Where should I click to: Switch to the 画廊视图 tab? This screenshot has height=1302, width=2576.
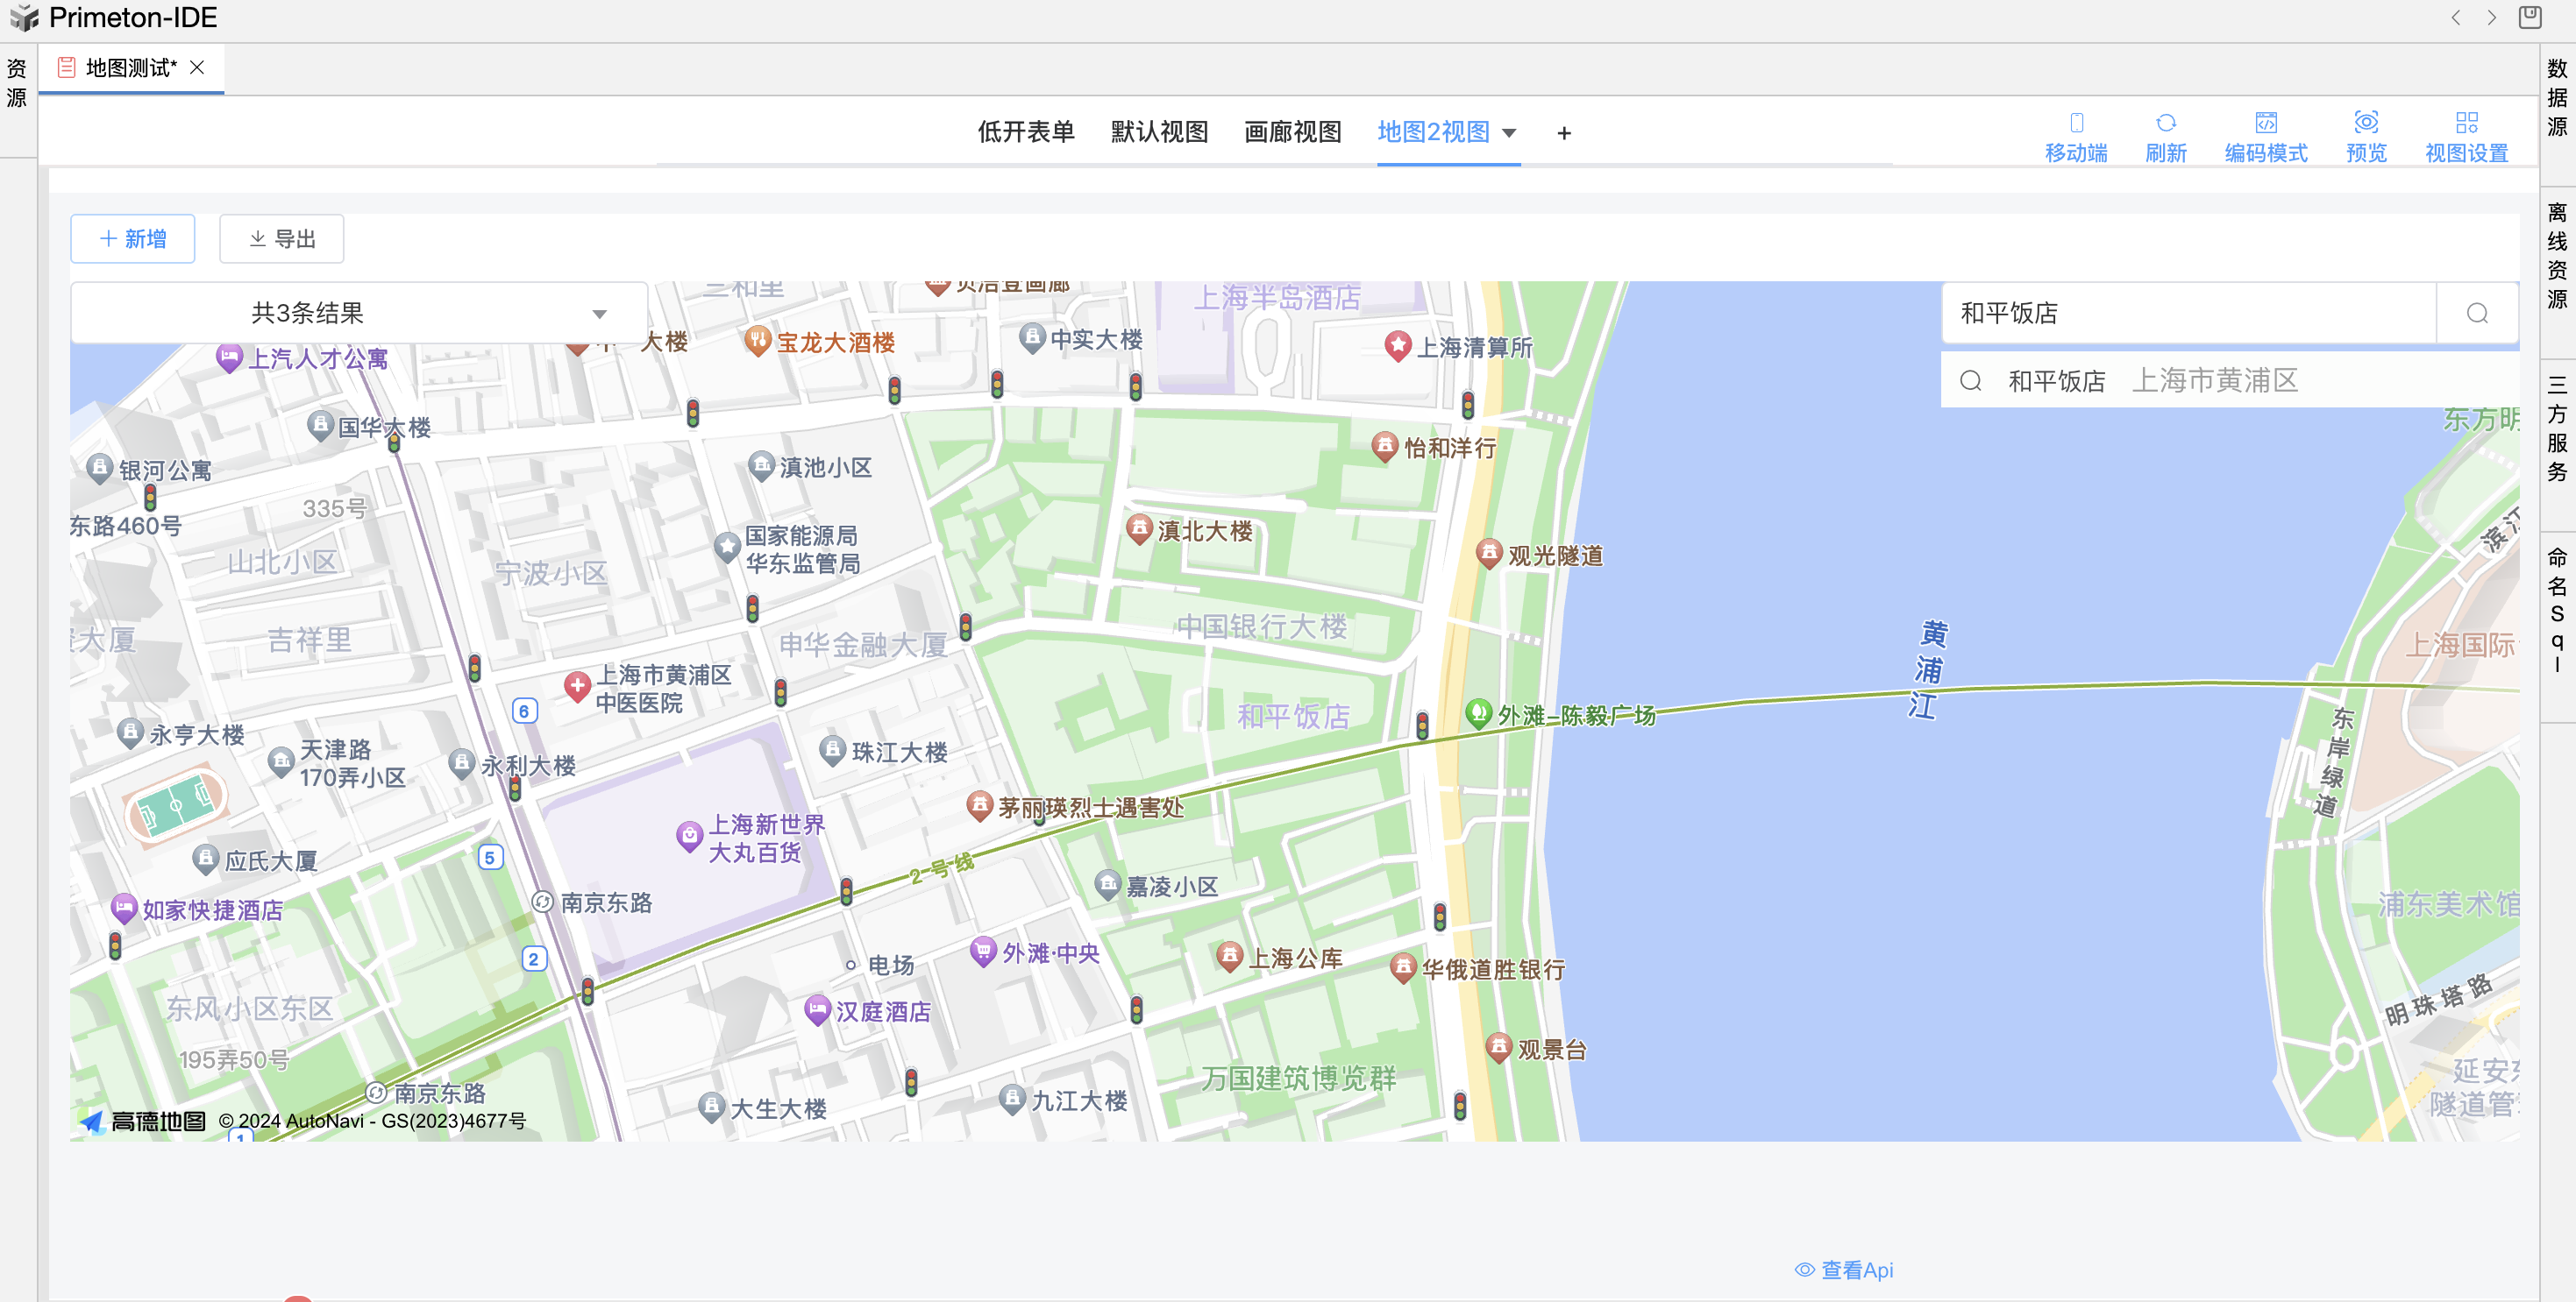[1292, 132]
